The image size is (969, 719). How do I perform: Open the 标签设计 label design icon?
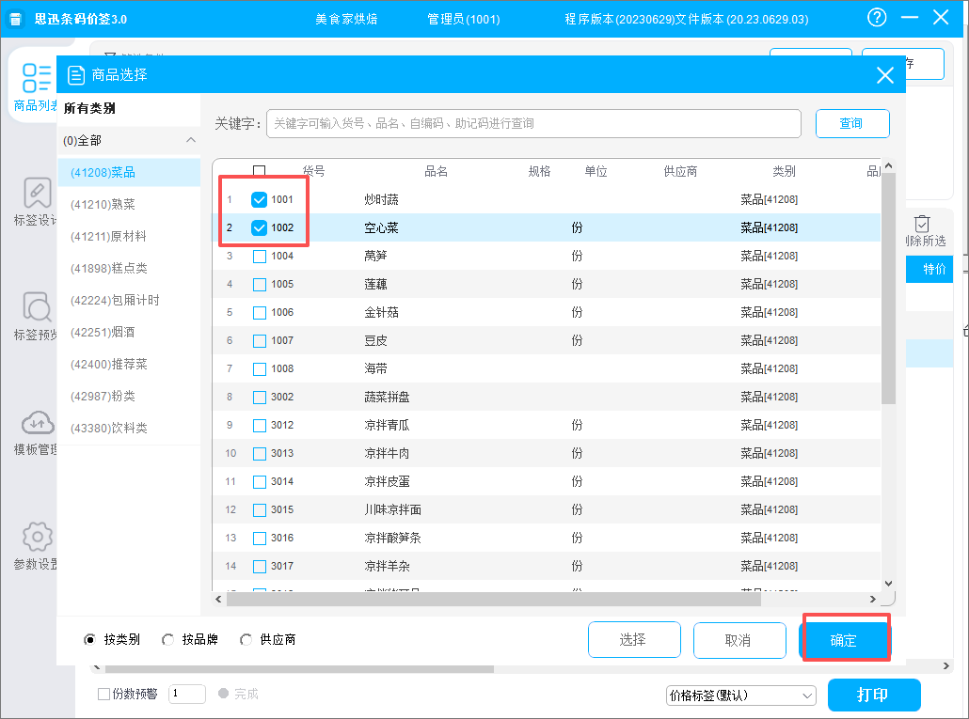37,193
